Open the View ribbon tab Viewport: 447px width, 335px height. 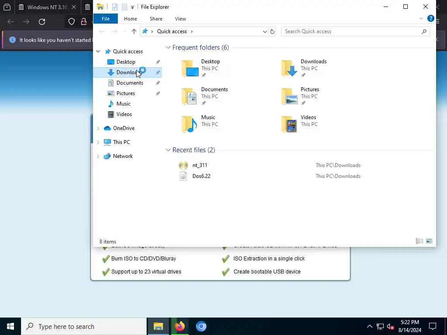[180, 19]
